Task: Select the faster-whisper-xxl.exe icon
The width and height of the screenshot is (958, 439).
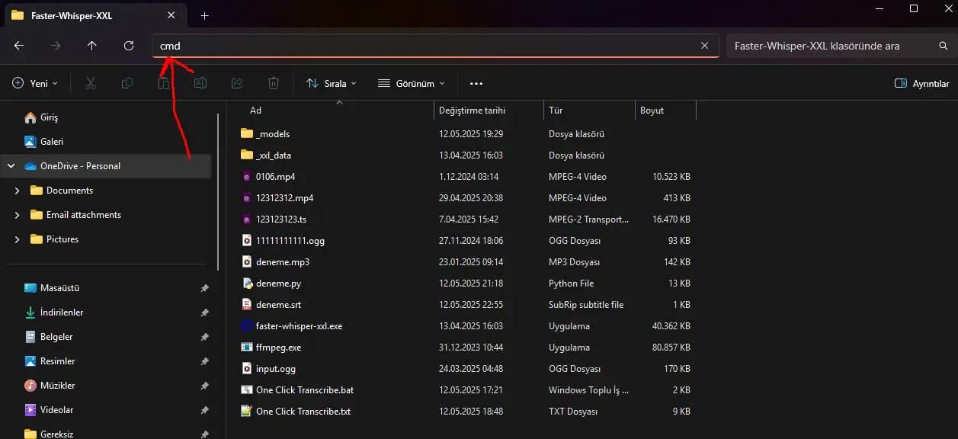Action: pyautogui.click(x=246, y=325)
